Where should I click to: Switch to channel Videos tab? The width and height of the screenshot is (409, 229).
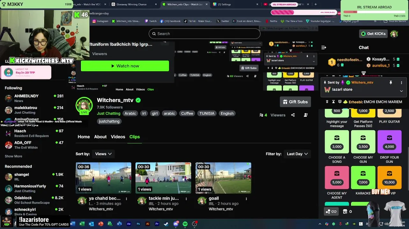click(118, 137)
